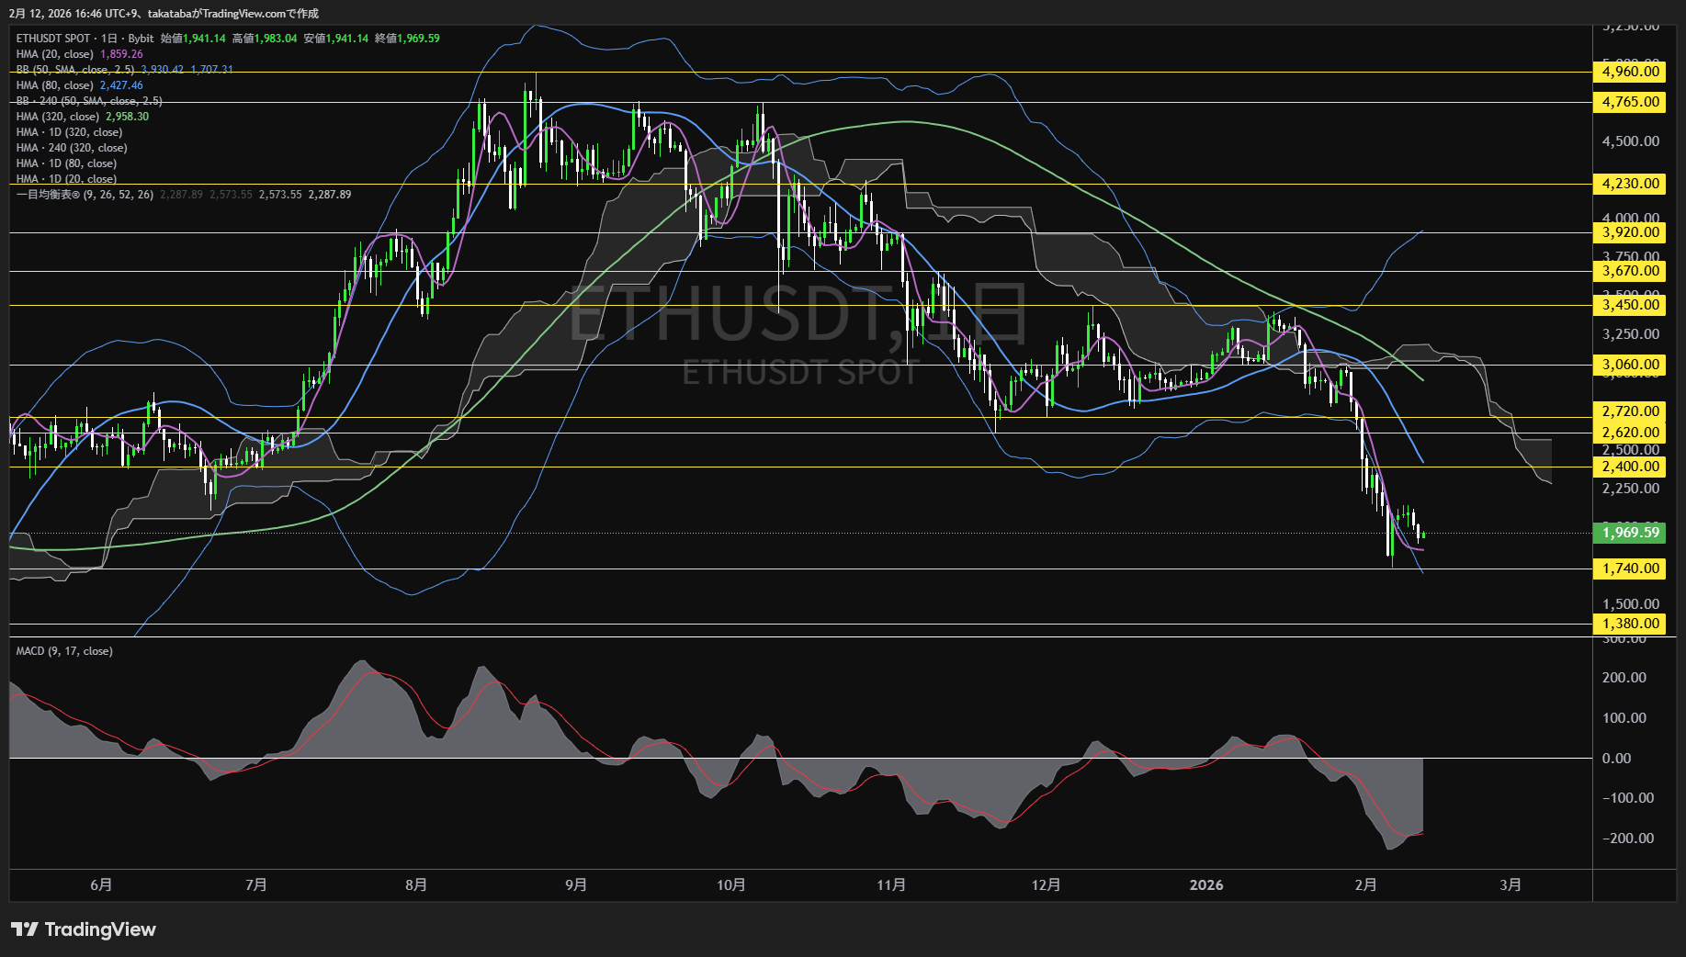1686x957 pixels.
Task: Click the 1,380.00 price level label
Action: [x=1630, y=624]
